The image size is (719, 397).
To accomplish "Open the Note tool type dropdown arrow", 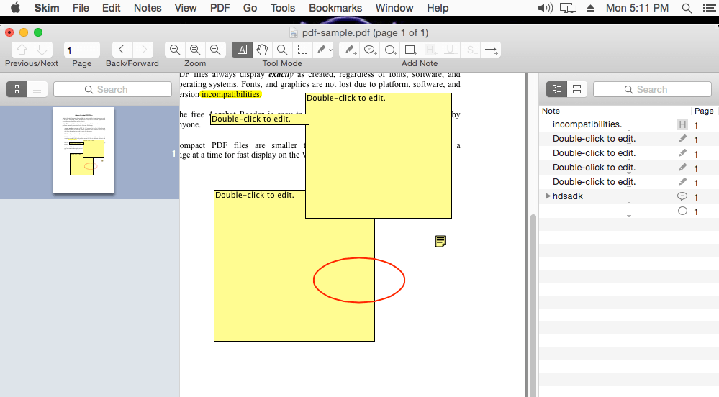I will click(x=330, y=50).
